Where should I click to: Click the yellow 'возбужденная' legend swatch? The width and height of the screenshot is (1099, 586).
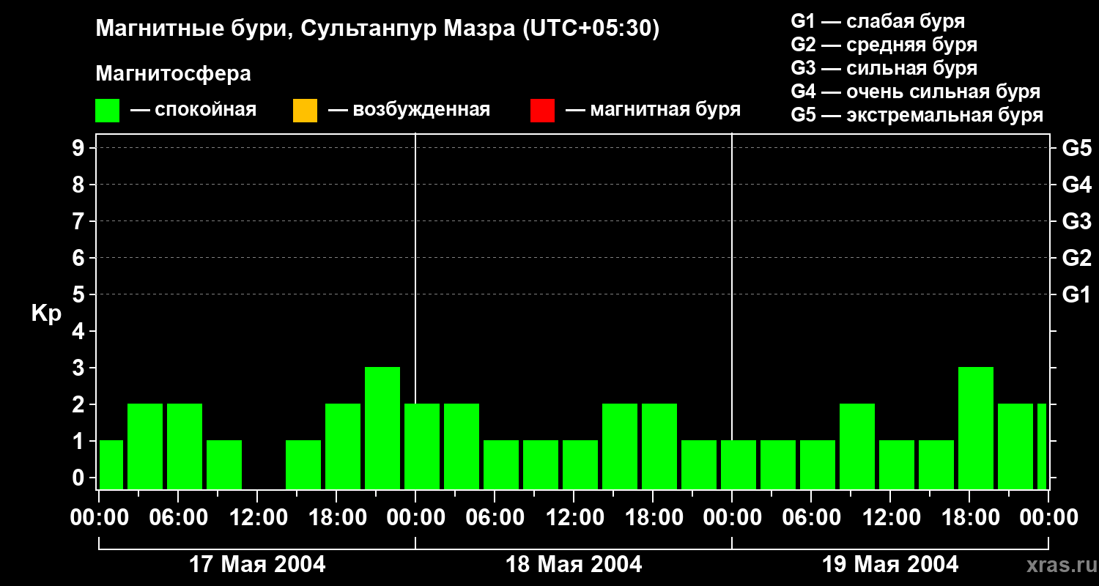pyautogui.click(x=305, y=111)
